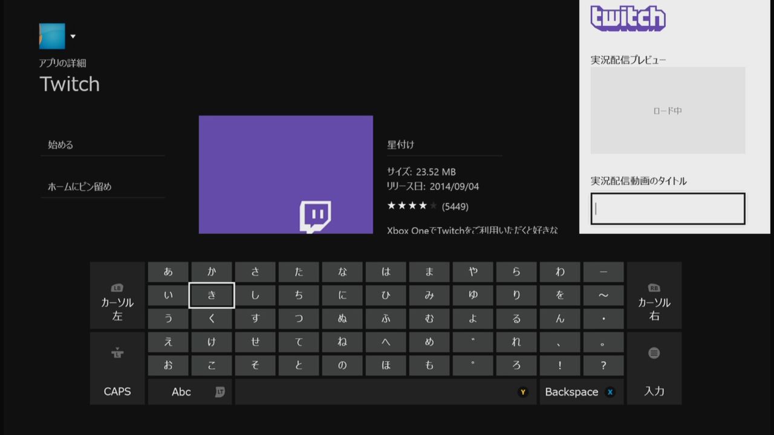Select the highlighted き key
The width and height of the screenshot is (774, 435).
tap(212, 295)
